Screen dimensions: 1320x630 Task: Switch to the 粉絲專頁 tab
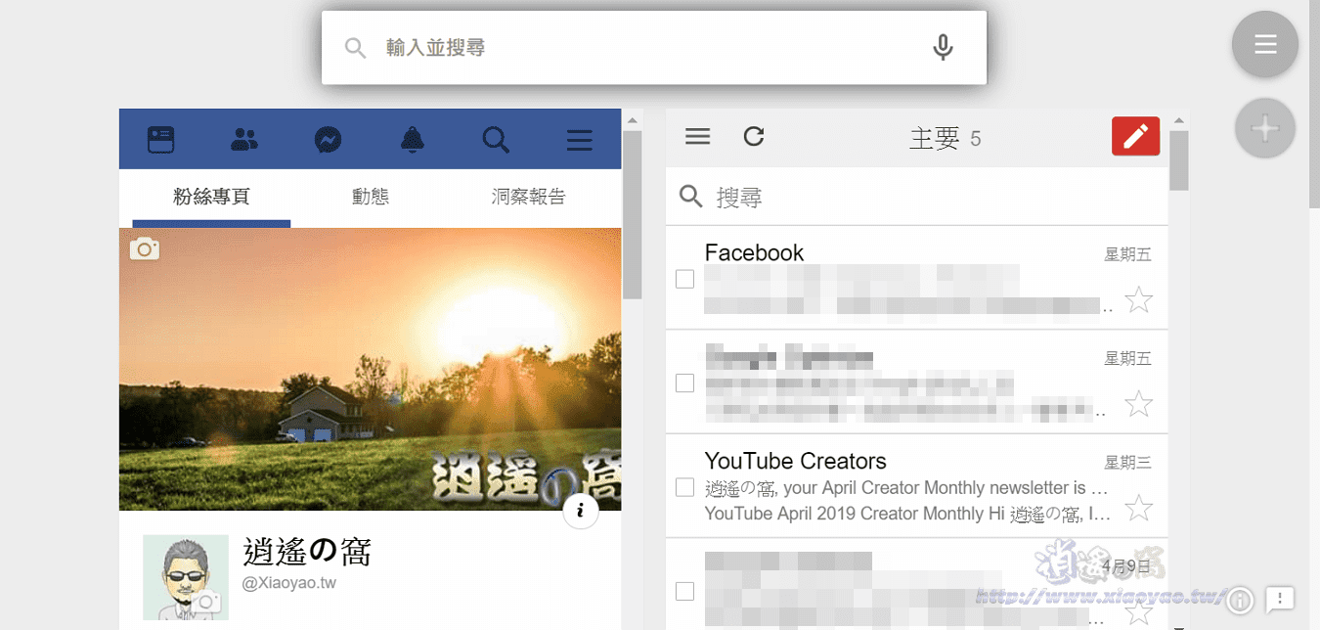211,197
